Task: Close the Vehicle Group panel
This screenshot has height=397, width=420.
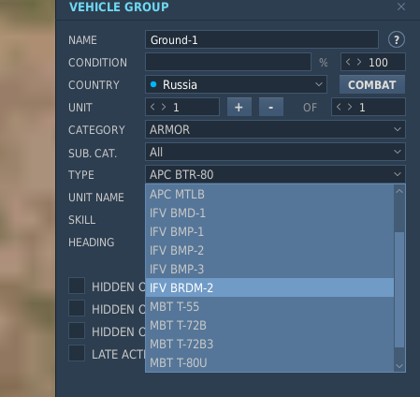Action: pyautogui.click(x=401, y=7)
